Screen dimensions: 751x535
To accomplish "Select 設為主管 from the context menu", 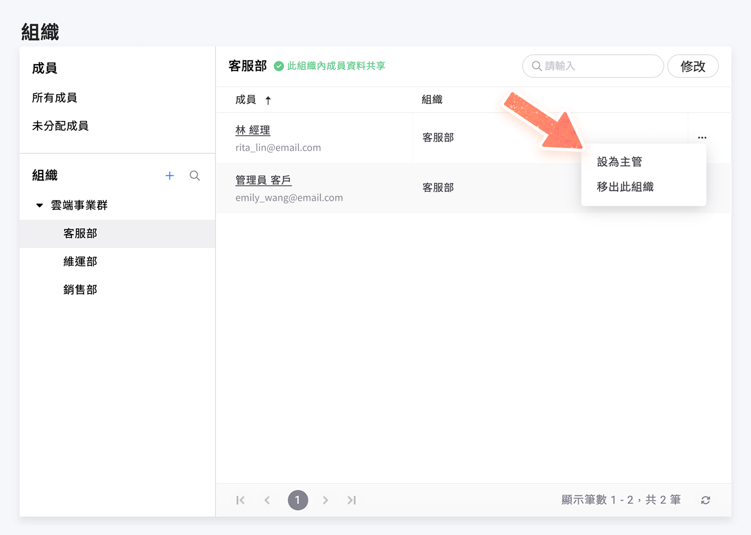I will pyautogui.click(x=619, y=162).
